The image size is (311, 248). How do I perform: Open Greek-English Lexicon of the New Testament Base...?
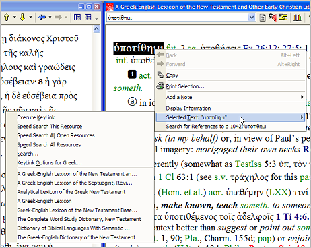point(80,210)
